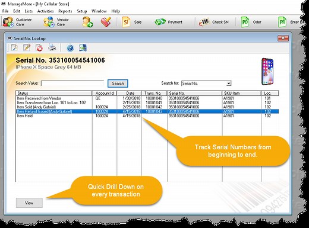Open the File menu
The height and width of the screenshot is (228, 309).
pyautogui.click(x=5, y=11)
